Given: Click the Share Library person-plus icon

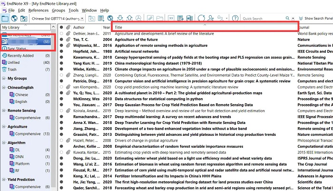Looking at the screenshot, I should click(x=211, y=18).
